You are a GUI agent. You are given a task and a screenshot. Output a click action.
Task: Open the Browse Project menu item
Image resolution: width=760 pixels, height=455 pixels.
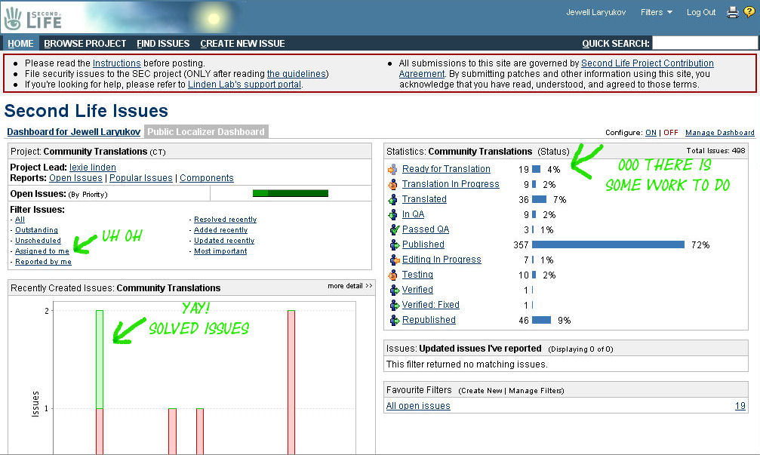pos(85,44)
